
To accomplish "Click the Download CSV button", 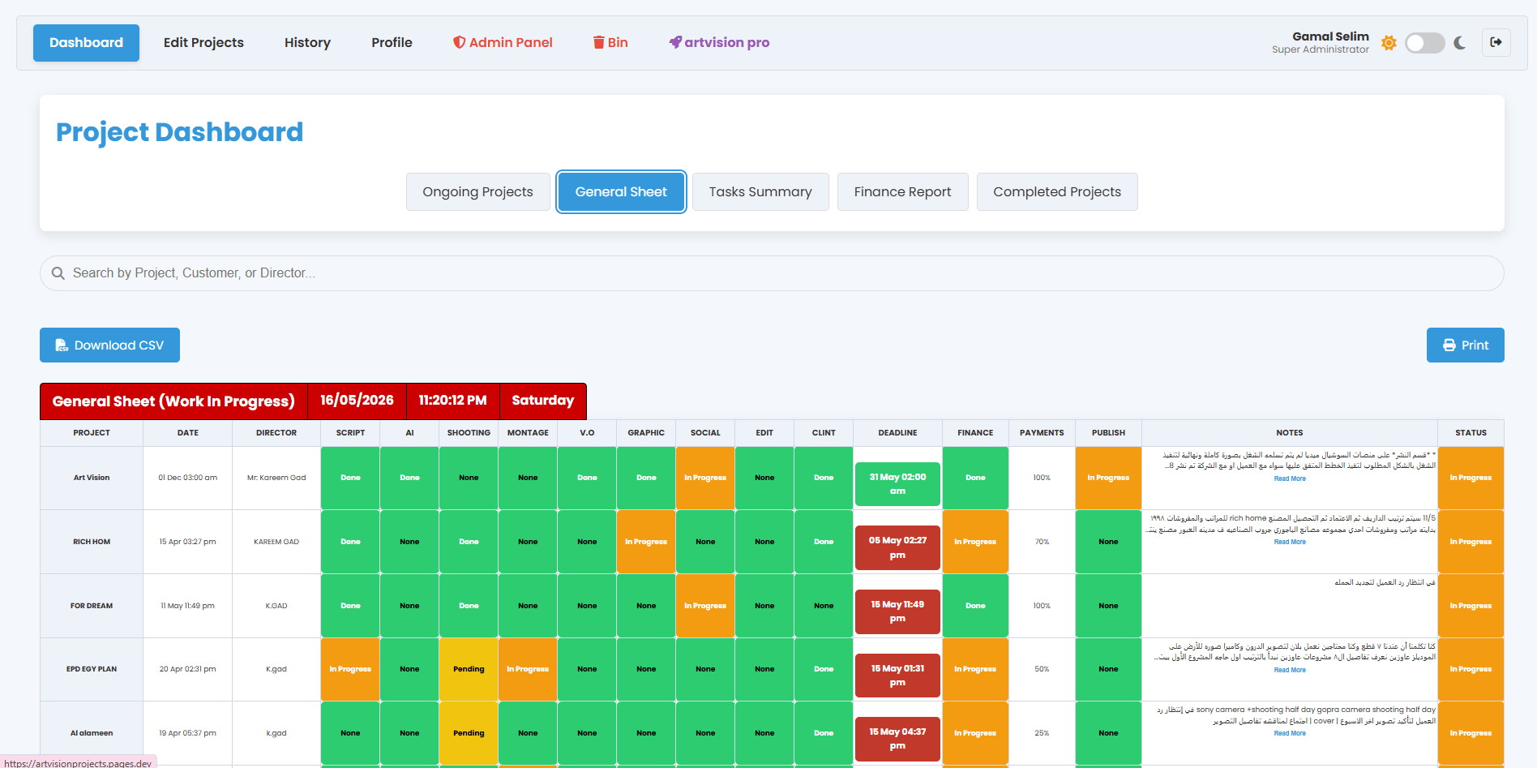I will click(109, 345).
